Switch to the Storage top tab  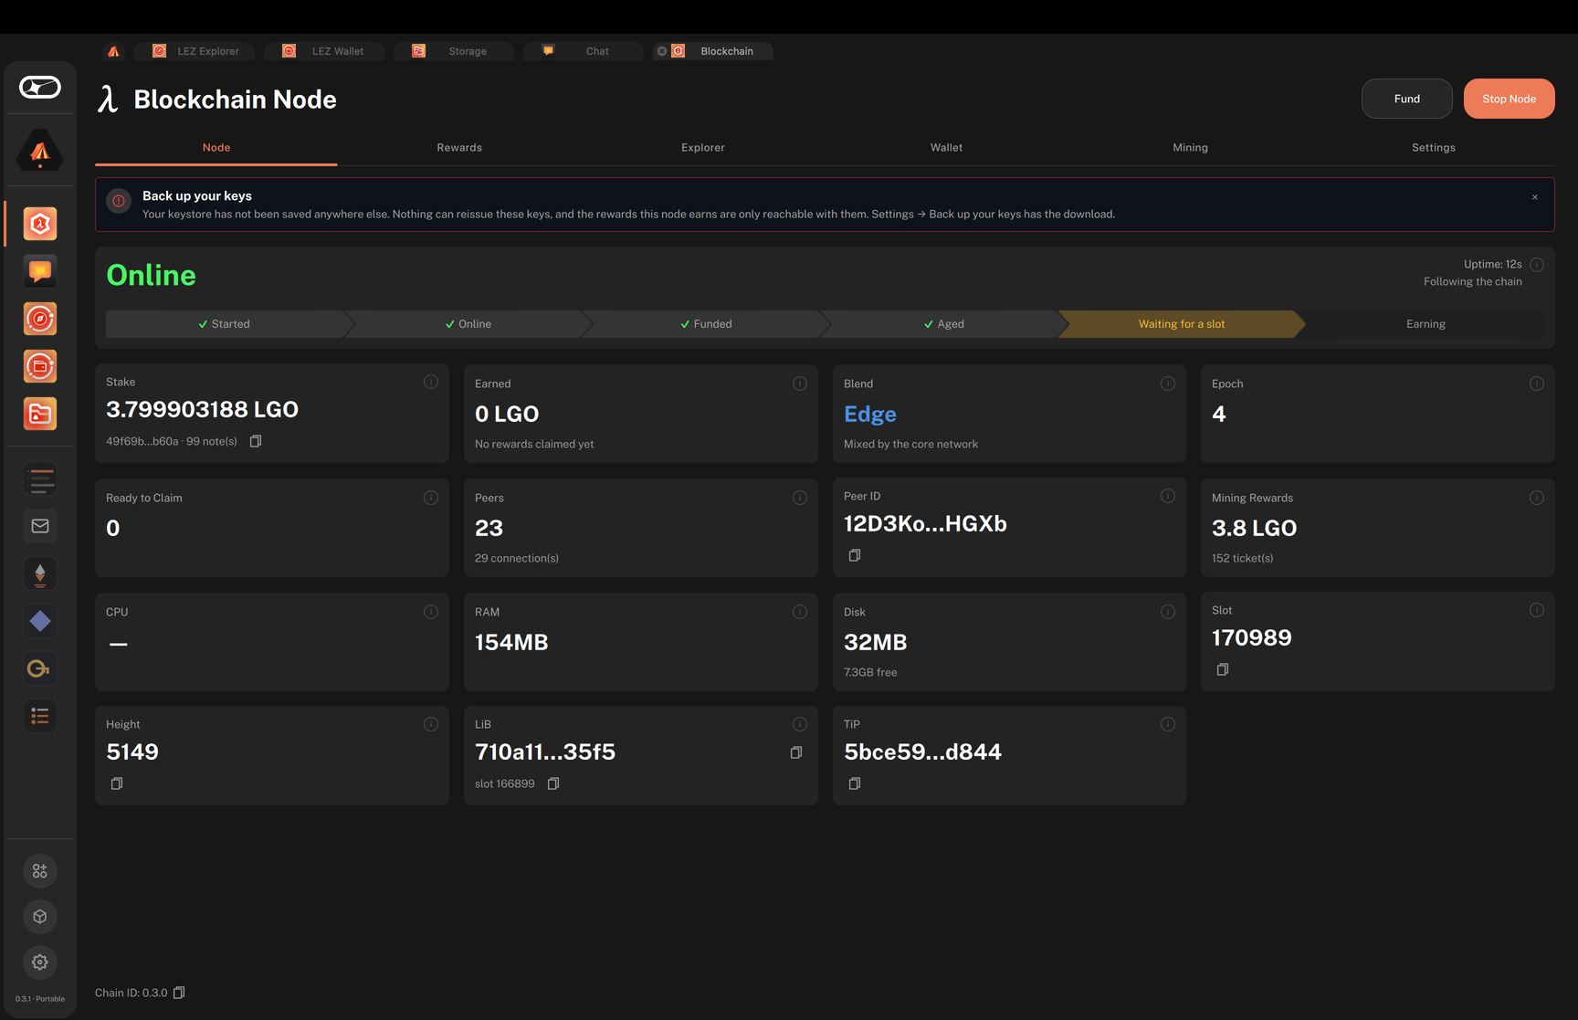pyautogui.click(x=454, y=51)
